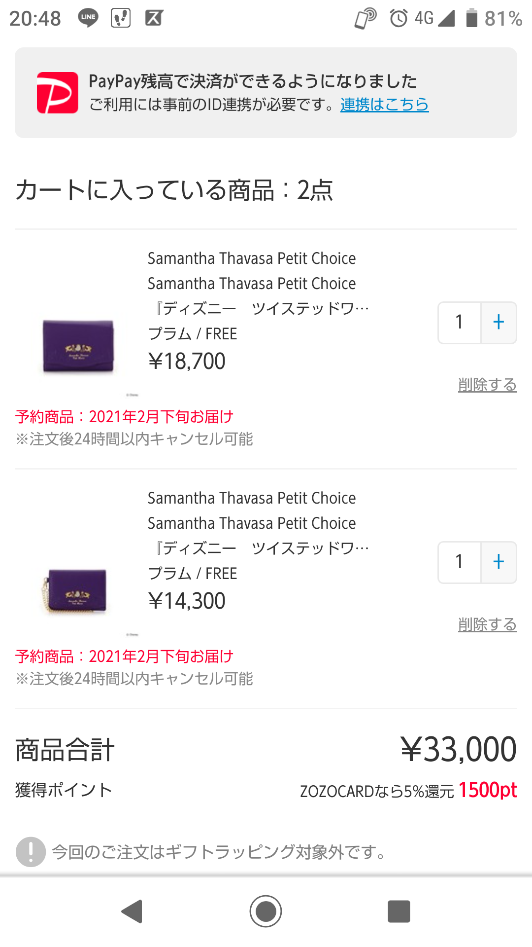Tap the Android recent apps square button
Image resolution: width=532 pixels, height=947 pixels.
point(399,911)
